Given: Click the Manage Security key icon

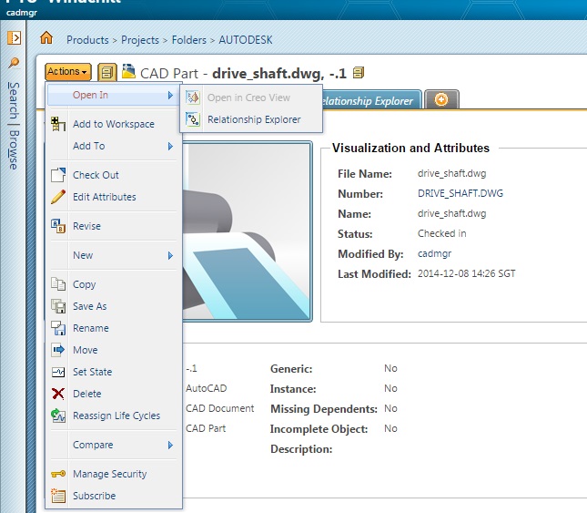Looking at the screenshot, I should click(x=58, y=474).
